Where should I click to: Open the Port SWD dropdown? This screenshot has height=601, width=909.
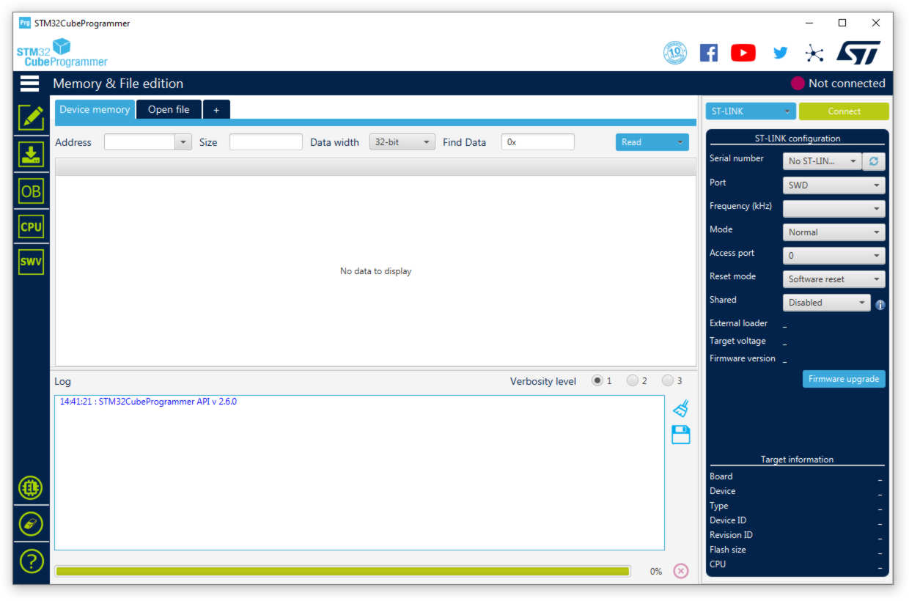[834, 185]
